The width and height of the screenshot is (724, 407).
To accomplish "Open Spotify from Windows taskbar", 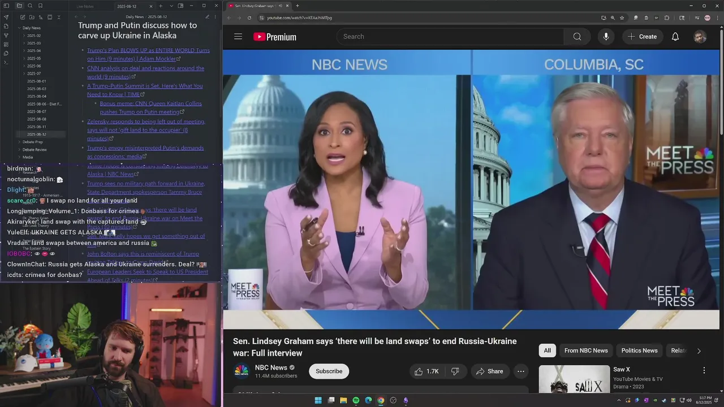I will click(x=356, y=400).
